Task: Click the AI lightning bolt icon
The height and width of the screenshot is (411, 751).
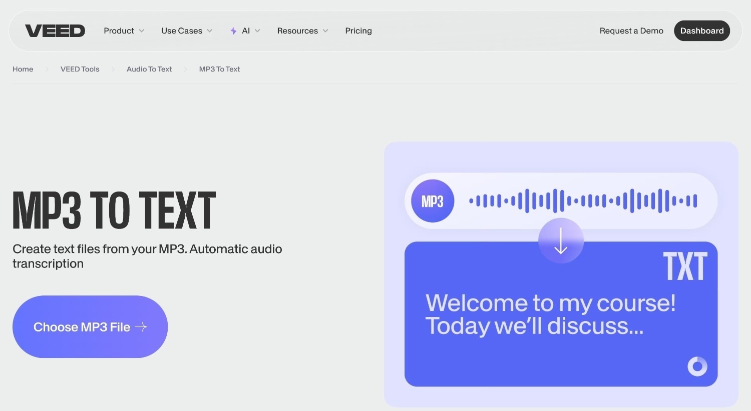Action: click(x=233, y=31)
